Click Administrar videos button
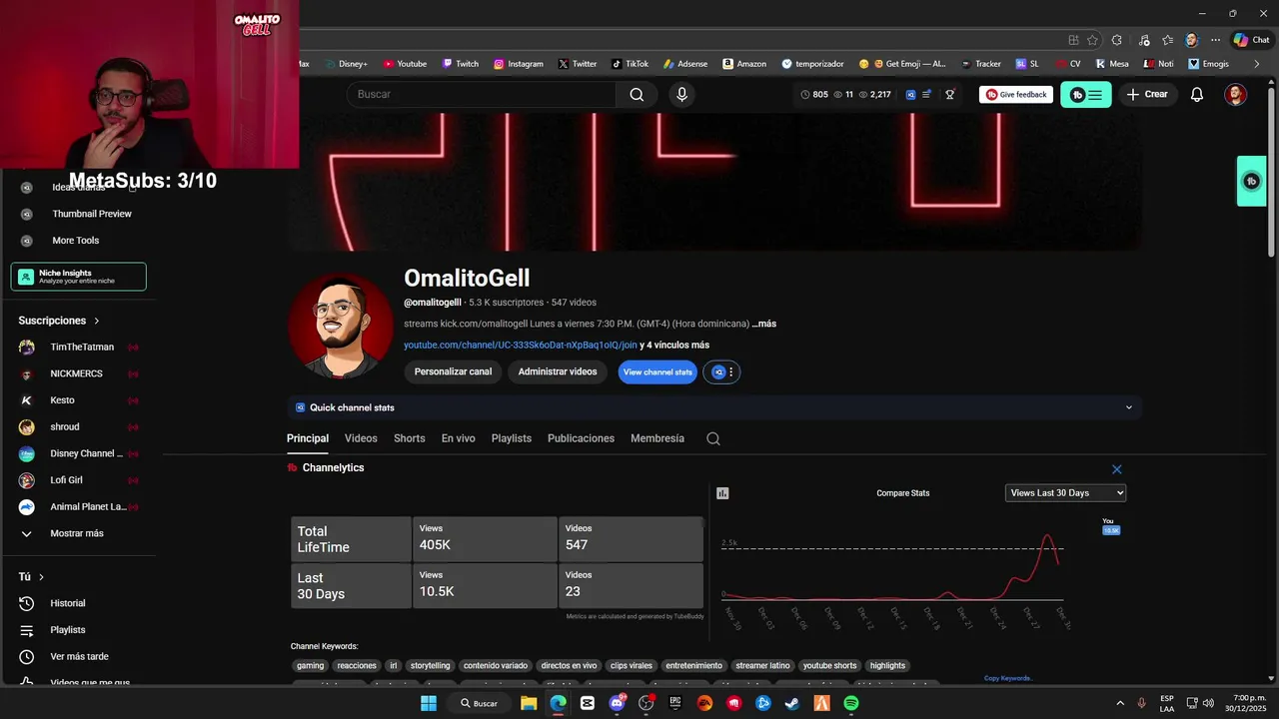Viewport: 1279px width, 719px height. coord(558,371)
